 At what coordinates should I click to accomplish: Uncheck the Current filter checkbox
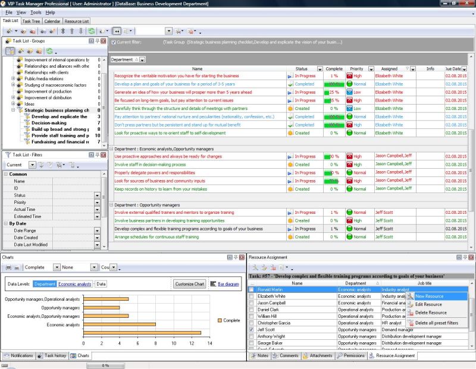tap(114, 43)
